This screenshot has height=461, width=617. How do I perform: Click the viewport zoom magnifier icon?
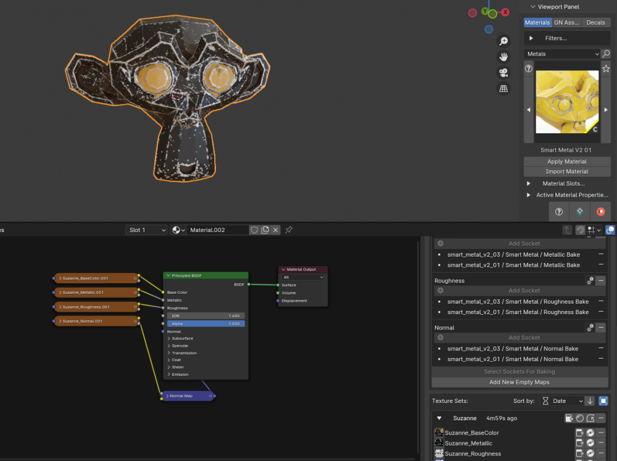503,41
